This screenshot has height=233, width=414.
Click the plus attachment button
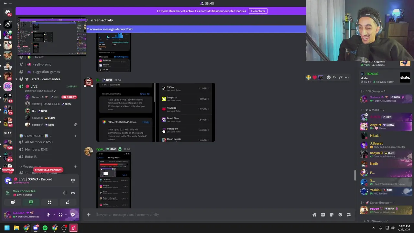pos(88,215)
